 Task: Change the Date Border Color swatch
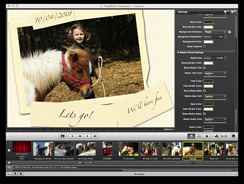pos(208,109)
